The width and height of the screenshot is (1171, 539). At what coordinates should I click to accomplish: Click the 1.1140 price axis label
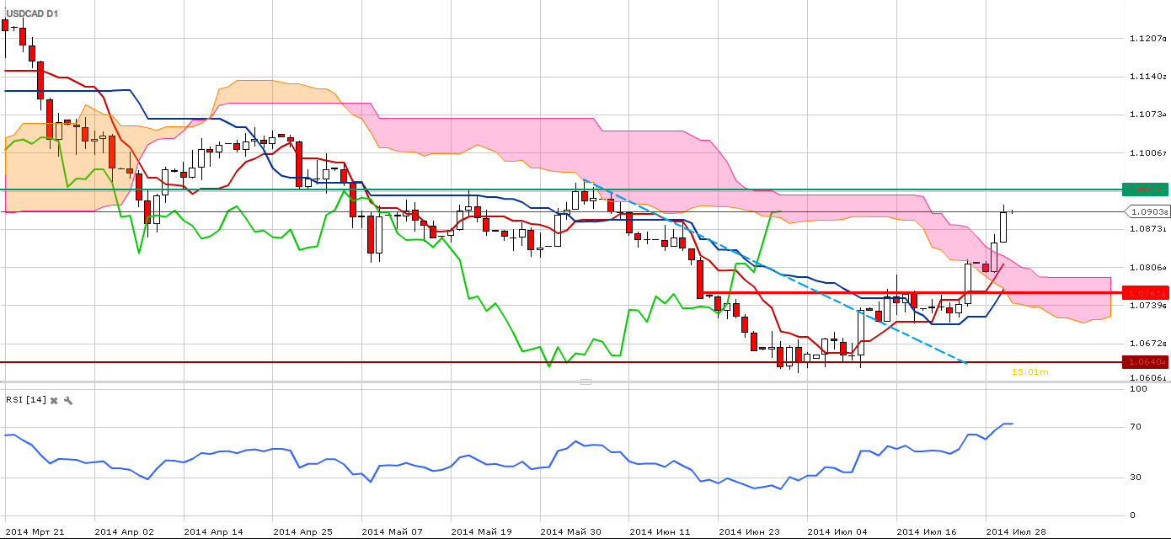pyautogui.click(x=1147, y=76)
